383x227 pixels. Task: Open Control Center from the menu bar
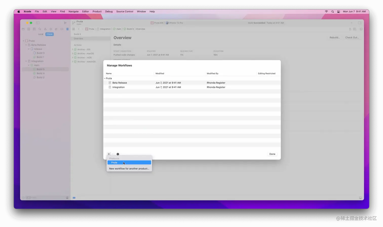click(x=339, y=11)
